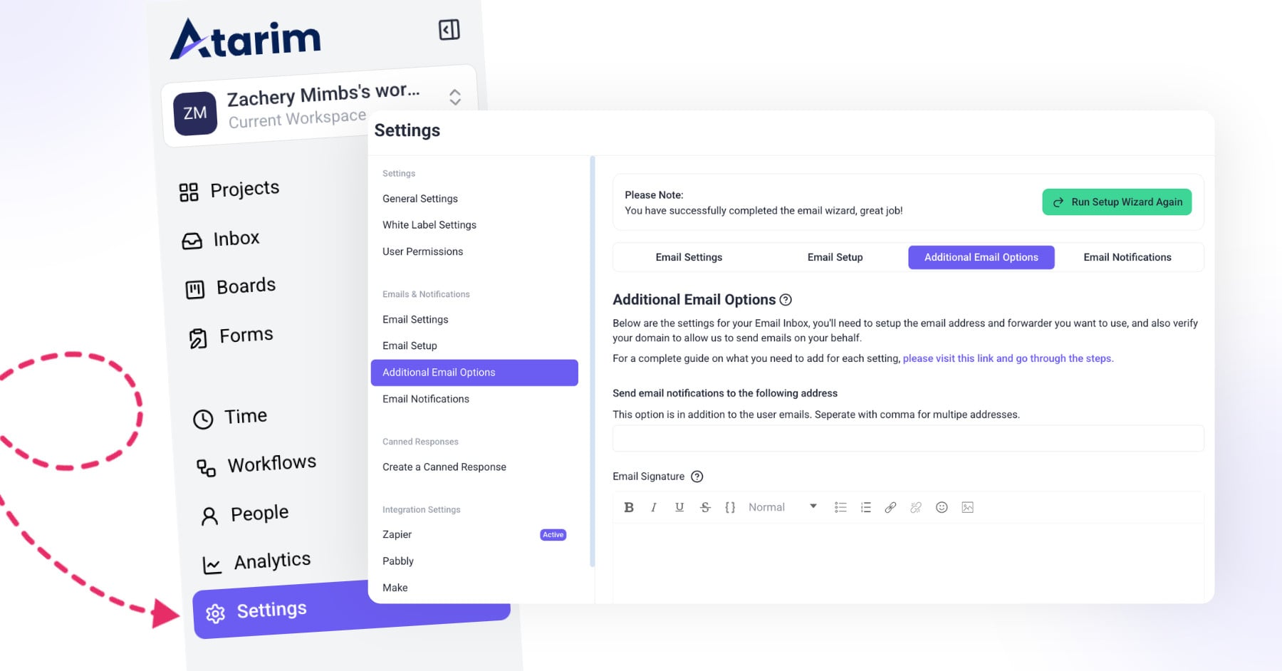Open the Normal text style dropdown
This screenshot has height=671, width=1282.
coord(782,507)
